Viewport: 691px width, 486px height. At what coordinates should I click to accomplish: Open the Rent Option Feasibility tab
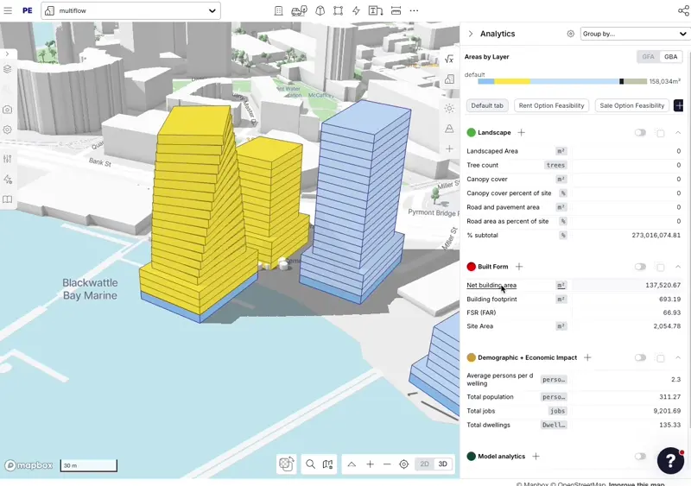click(551, 106)
